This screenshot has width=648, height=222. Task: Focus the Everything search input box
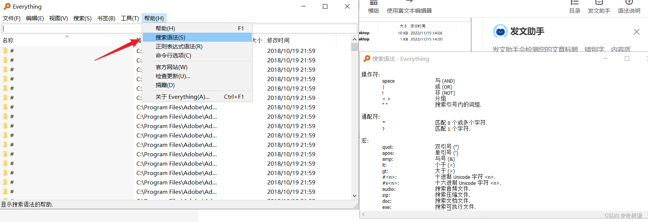coord(179,29)
